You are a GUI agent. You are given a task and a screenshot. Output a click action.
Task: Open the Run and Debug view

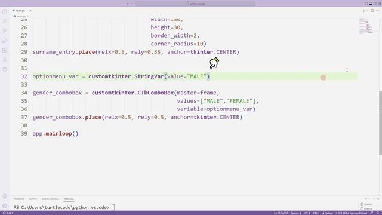click(x=5, y=41)
